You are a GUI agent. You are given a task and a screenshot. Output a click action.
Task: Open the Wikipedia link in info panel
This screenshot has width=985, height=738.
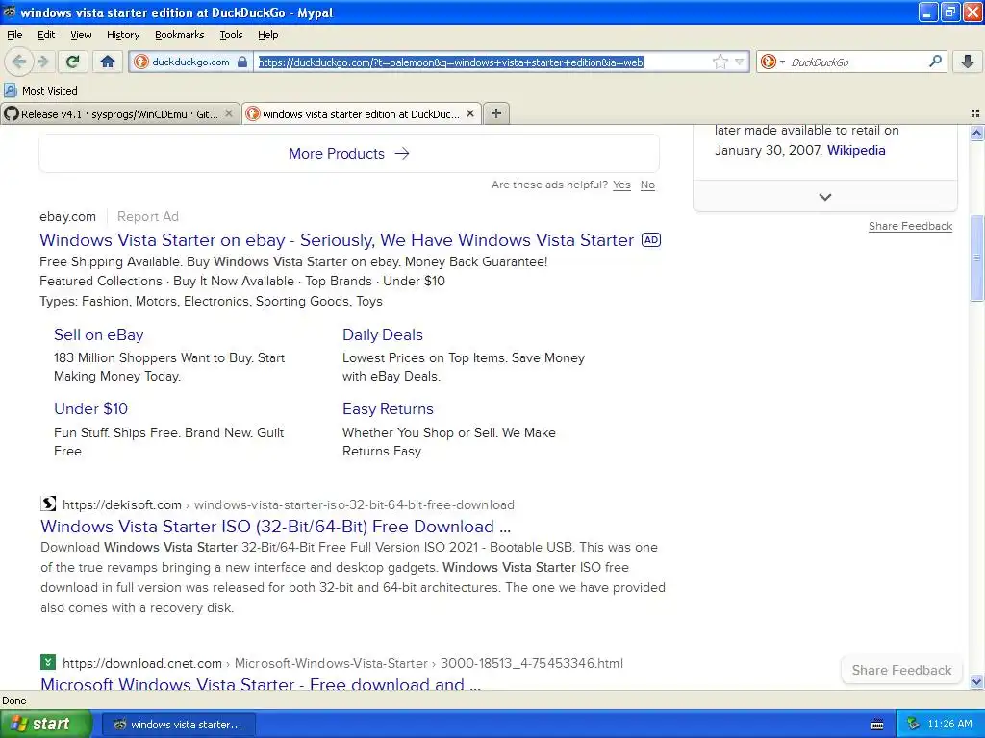[x=856, y=150]
